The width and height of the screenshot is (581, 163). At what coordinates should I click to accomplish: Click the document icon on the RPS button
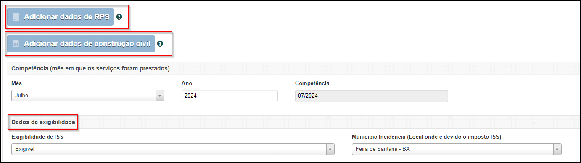[x=16, y=17]
